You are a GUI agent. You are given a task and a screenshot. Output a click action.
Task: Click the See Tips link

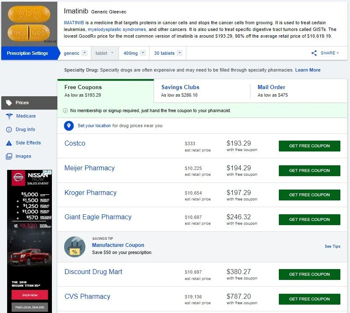(332, 246)
